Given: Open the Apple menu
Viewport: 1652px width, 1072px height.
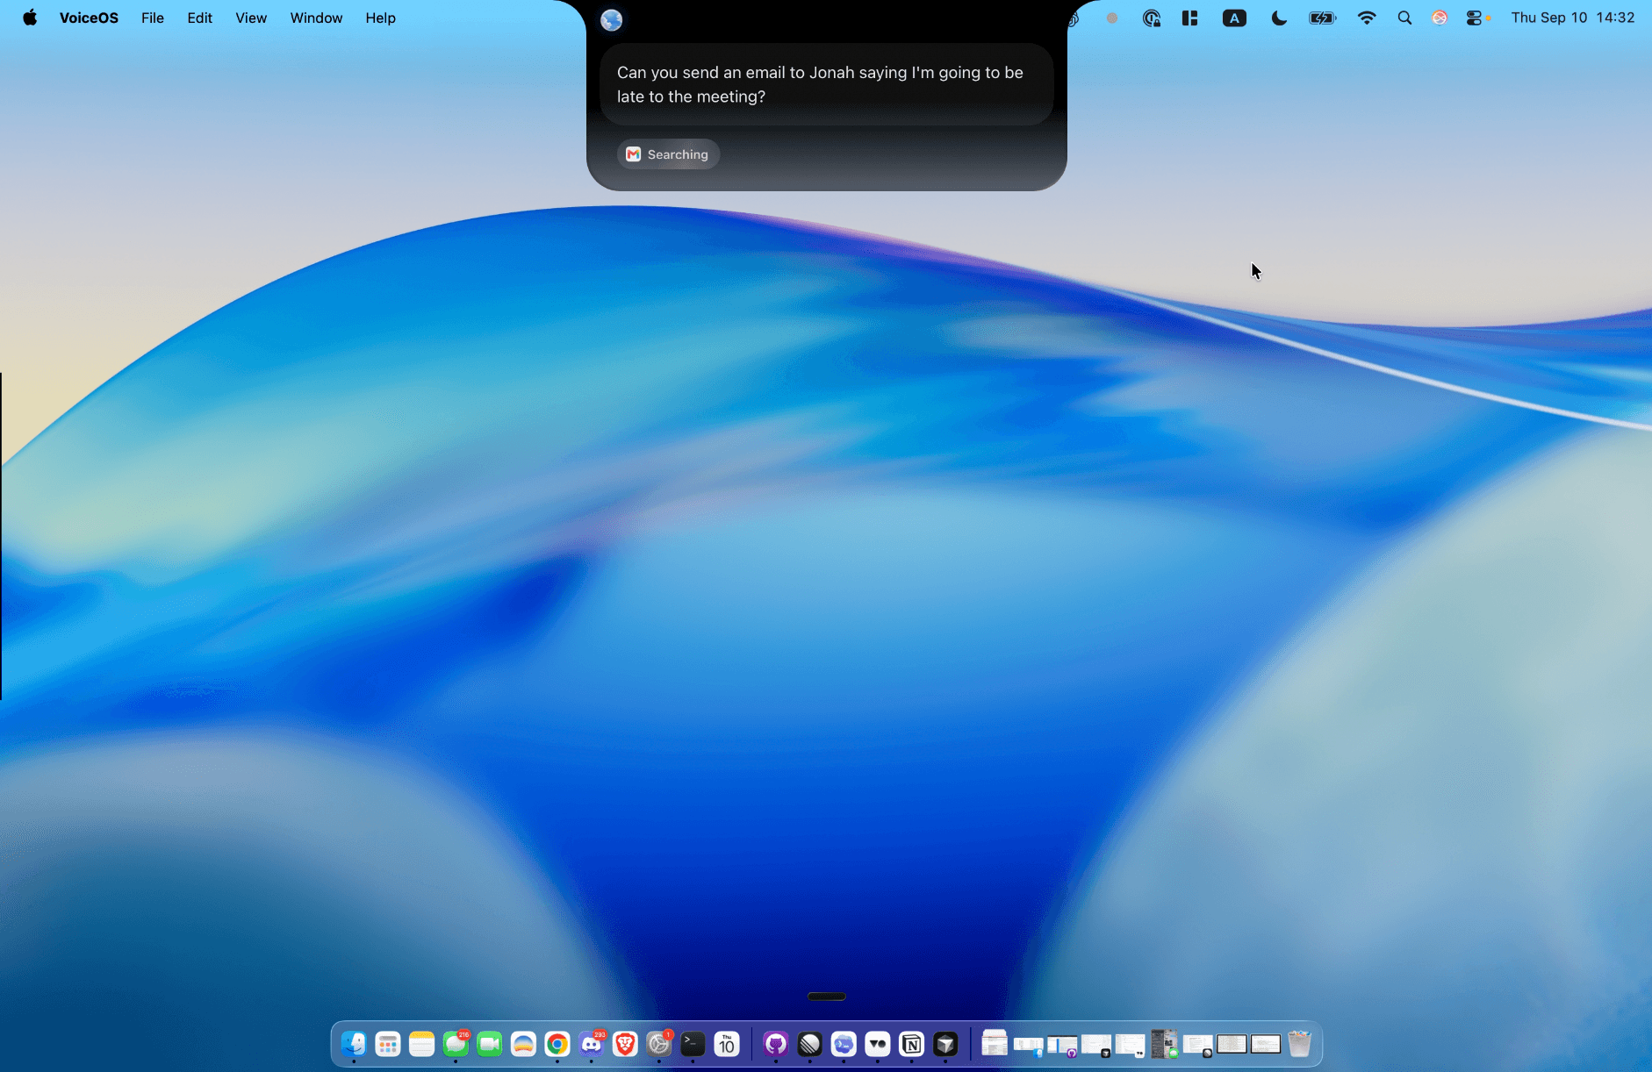Looking at the screenshot, I should (x=30, y=18).
